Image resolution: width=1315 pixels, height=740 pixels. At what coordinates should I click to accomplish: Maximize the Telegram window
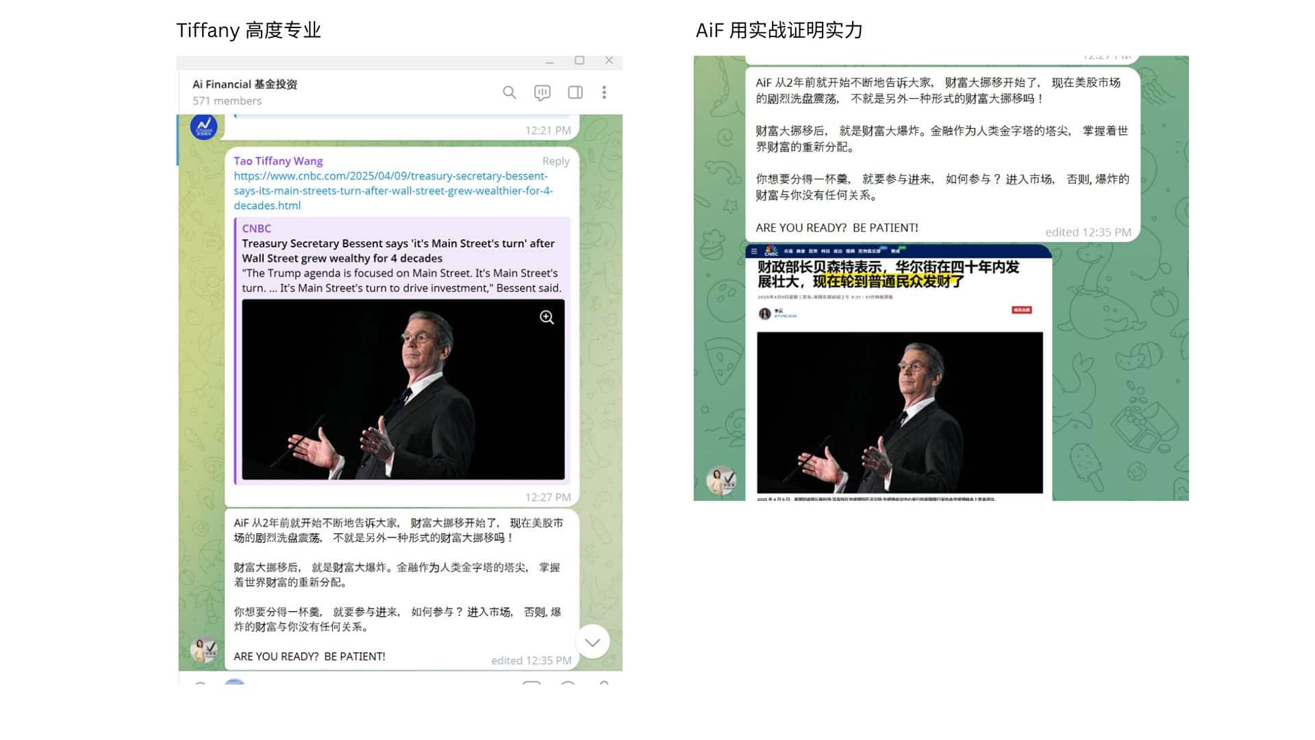[579, 60]
